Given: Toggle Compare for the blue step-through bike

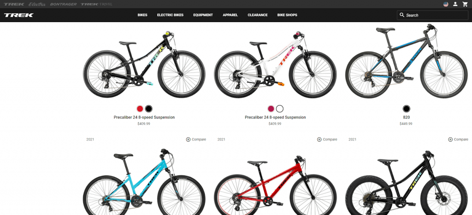Looking at the screenshot, I should tap(196, 139).
